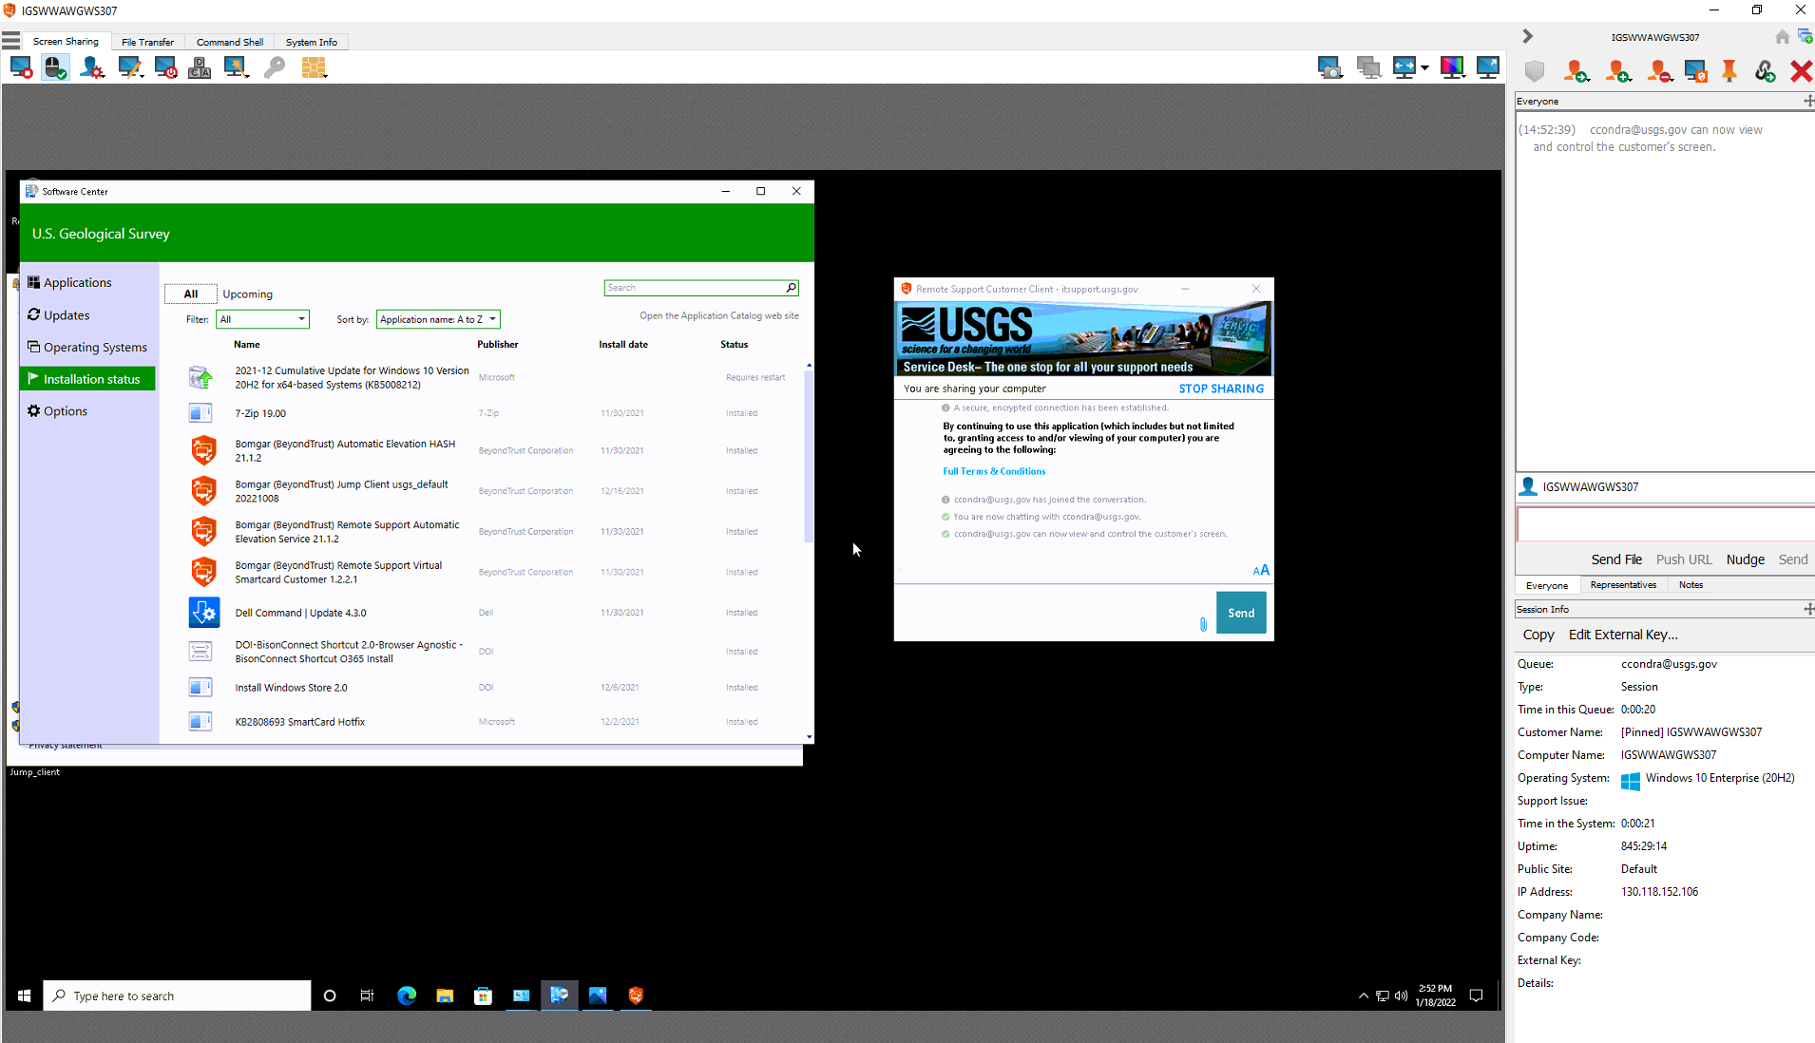Click the chain-link with green arrow icon
The height and width of the screenshot is (1043, 1815).
[1765, 71]
